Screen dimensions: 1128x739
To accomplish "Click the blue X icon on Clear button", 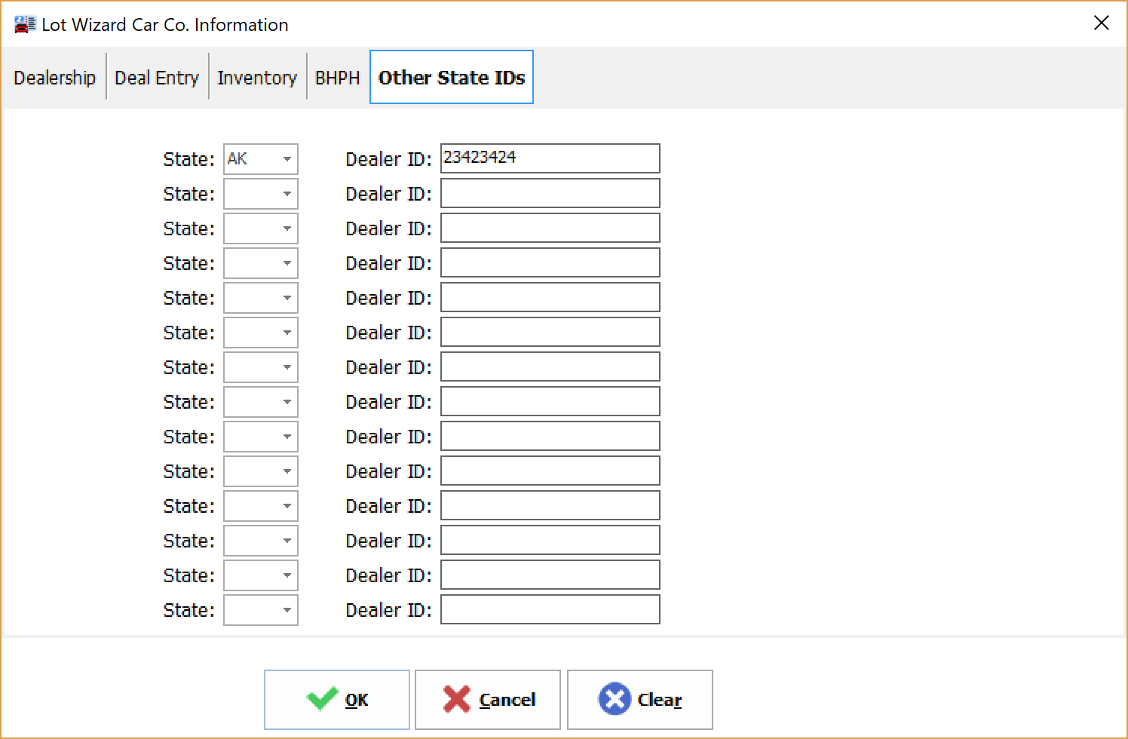I will coord(616,699).
